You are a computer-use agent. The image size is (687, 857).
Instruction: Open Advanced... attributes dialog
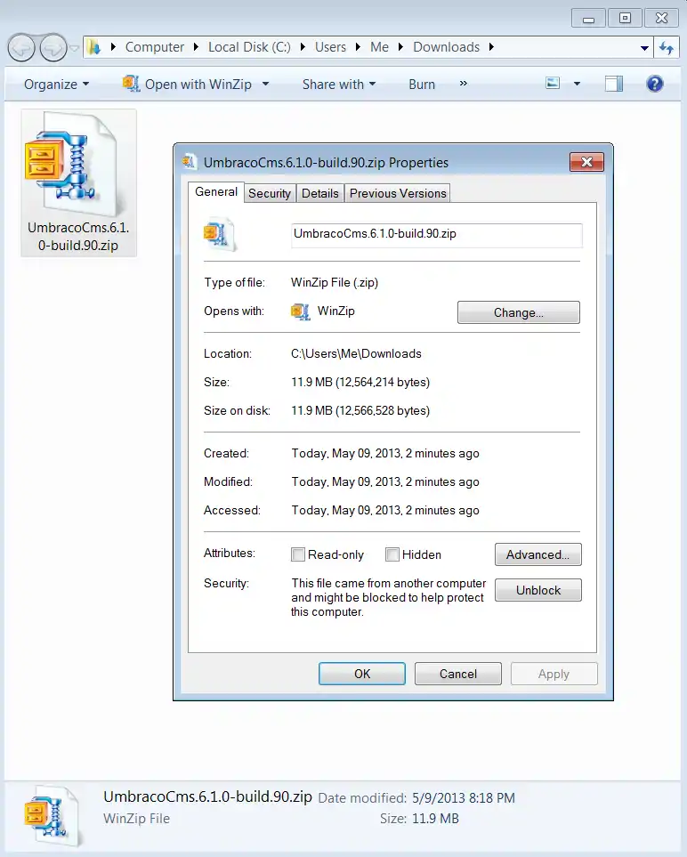coord(537,554)
